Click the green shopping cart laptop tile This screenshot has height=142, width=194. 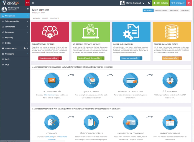click(91, 32)
